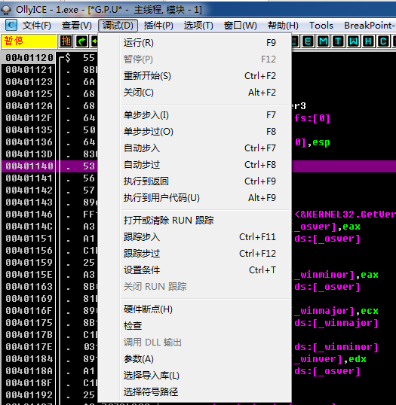Open the H handles window
Screen dimensions: 396x405
(x=368, y=41)
